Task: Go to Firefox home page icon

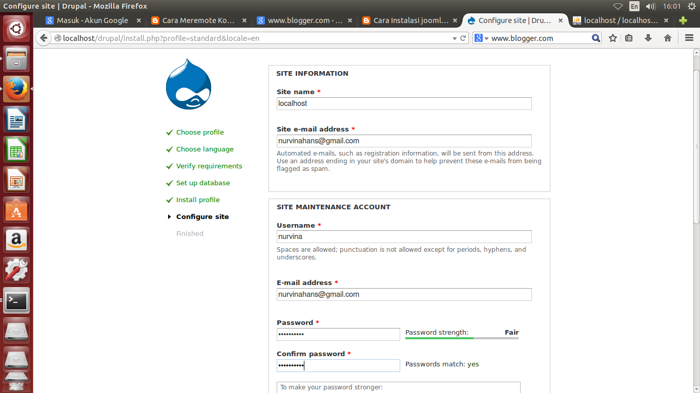Action: [x=667, y=38]
